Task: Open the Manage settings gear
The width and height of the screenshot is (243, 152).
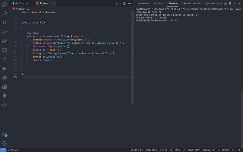Action: pyautogui.click(x=5, y=143)
